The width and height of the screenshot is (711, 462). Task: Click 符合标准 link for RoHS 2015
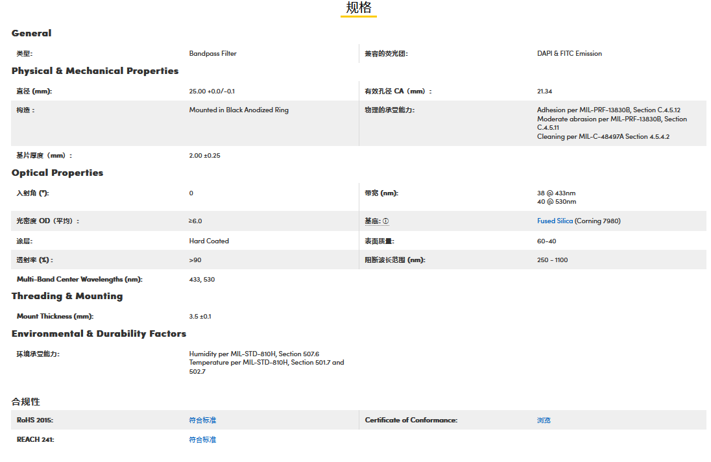[x=202, y=420]
